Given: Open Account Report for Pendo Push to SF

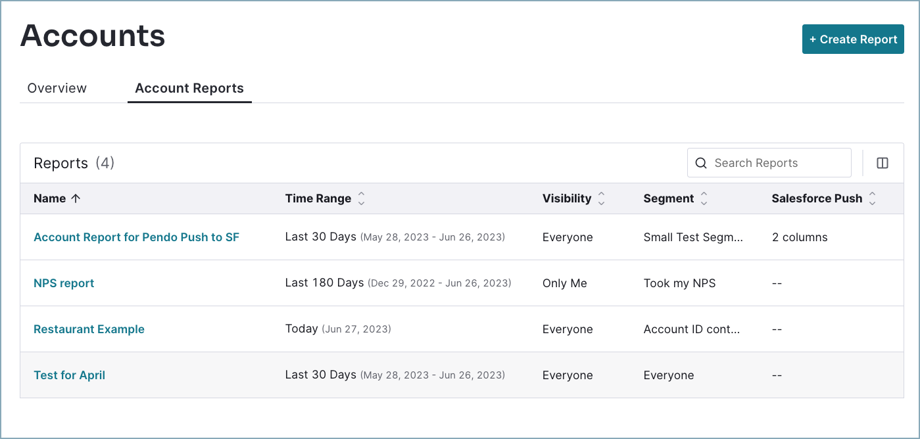Looking at the screenshot, I should point(136,237).
